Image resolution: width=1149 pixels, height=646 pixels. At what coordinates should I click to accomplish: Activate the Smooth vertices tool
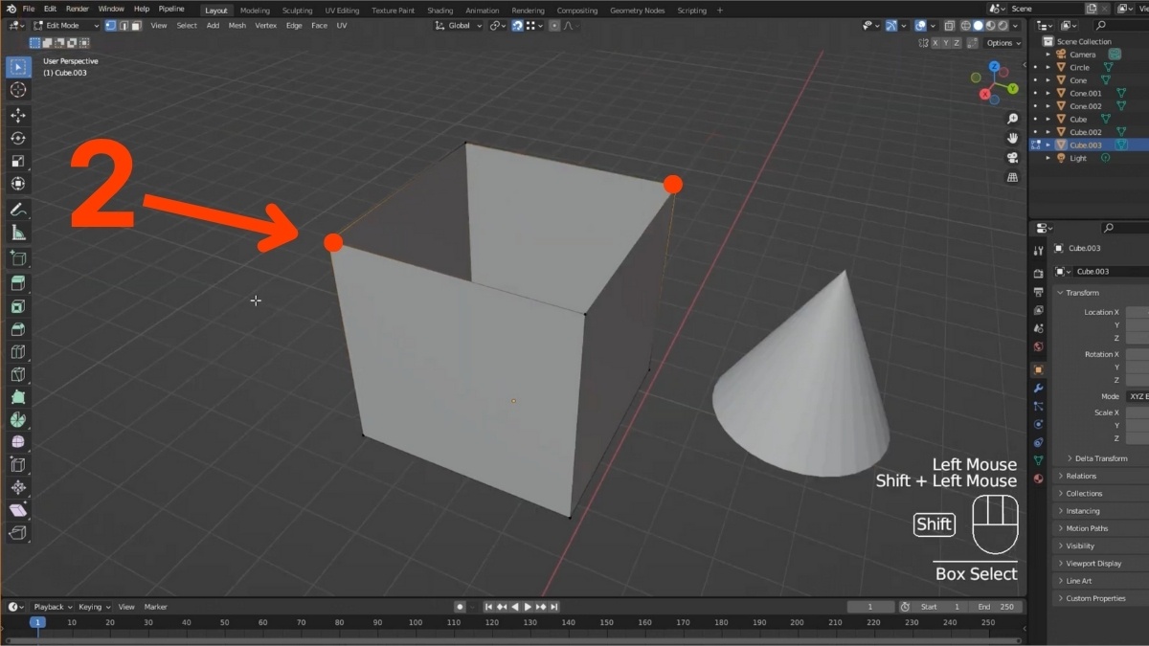(x=18, y=443)
